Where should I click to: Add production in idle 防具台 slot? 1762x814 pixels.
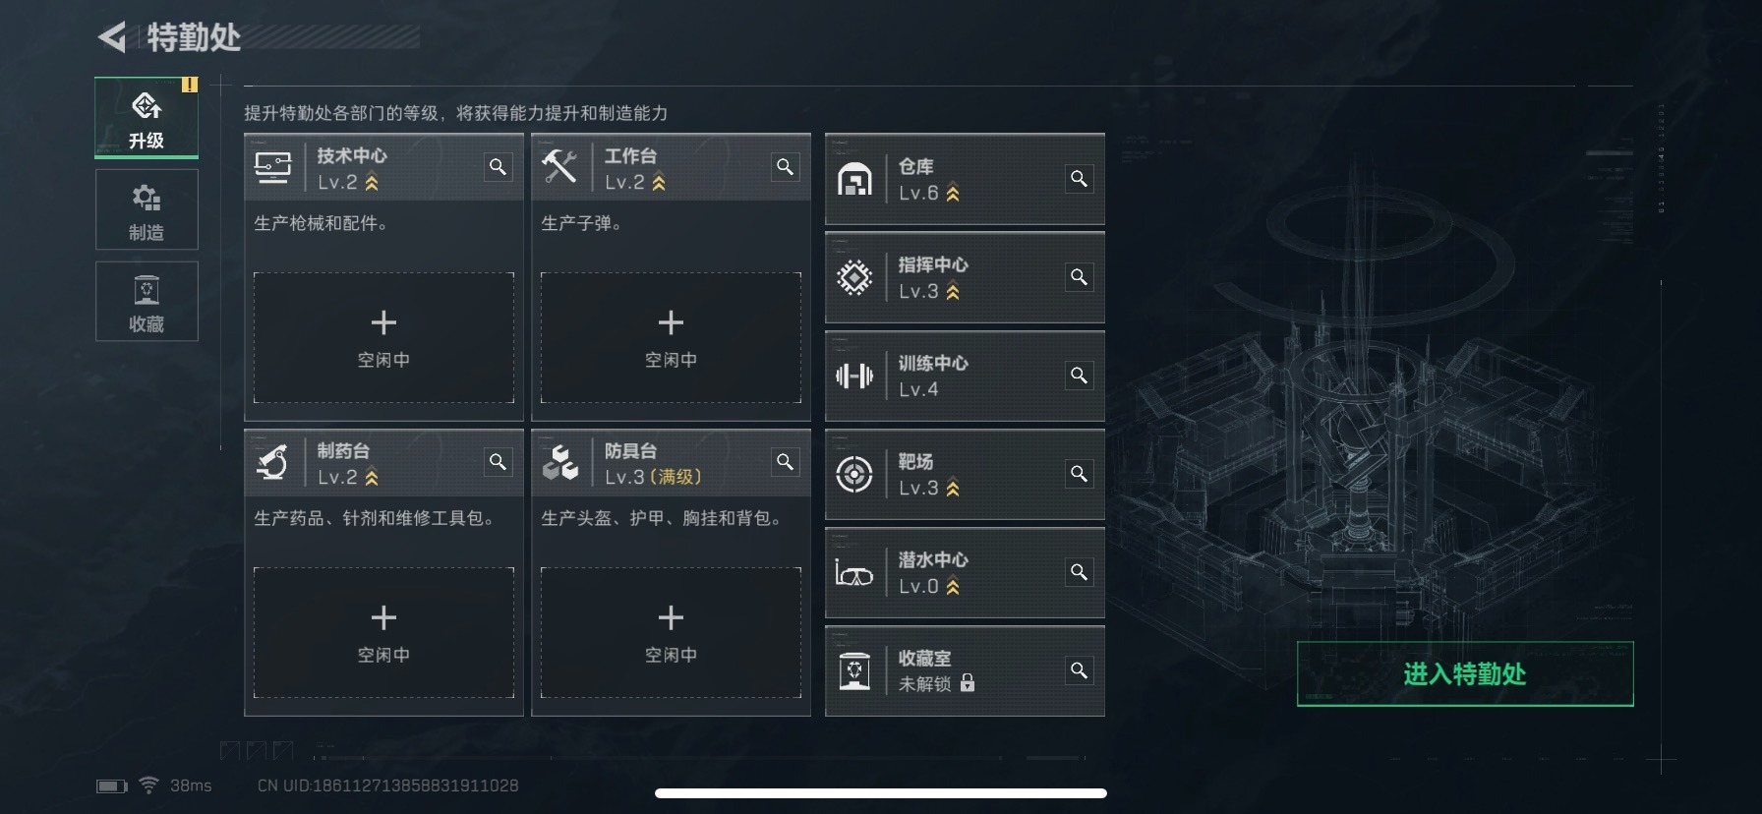coord(671,632)
